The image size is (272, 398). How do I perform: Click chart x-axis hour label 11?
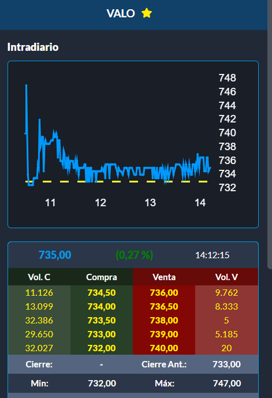(x=50, y=203)
